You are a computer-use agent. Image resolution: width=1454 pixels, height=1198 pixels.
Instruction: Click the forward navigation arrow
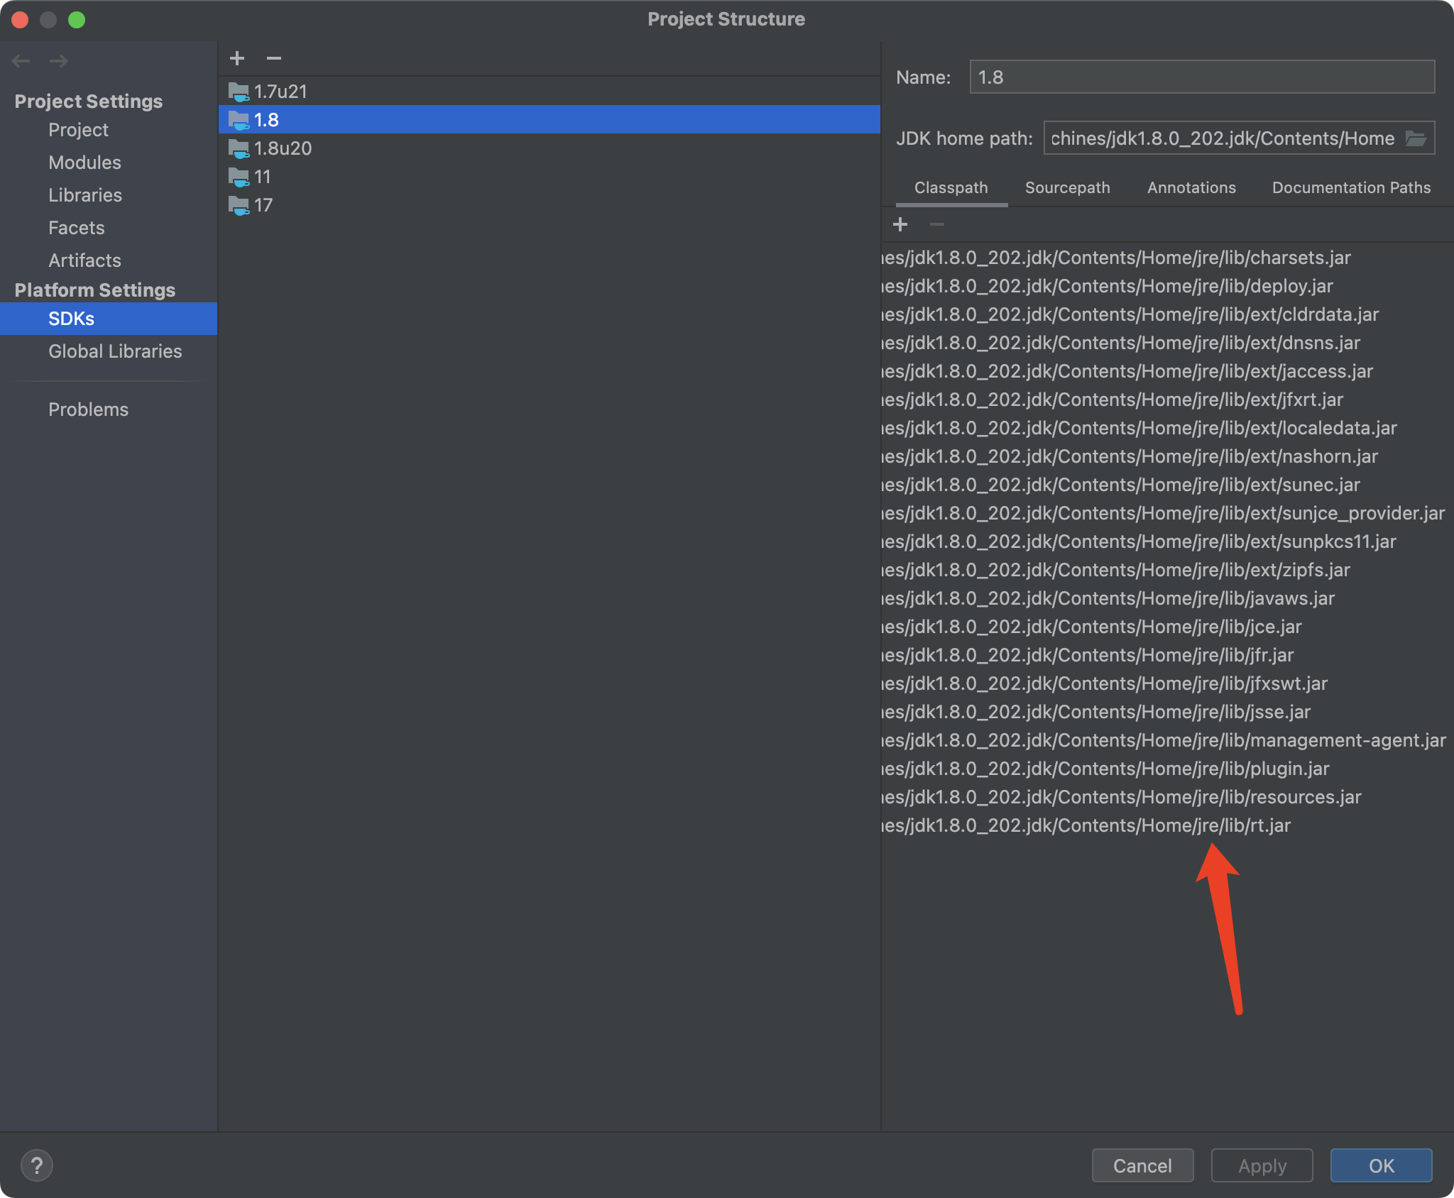click(x=60, y=61)
